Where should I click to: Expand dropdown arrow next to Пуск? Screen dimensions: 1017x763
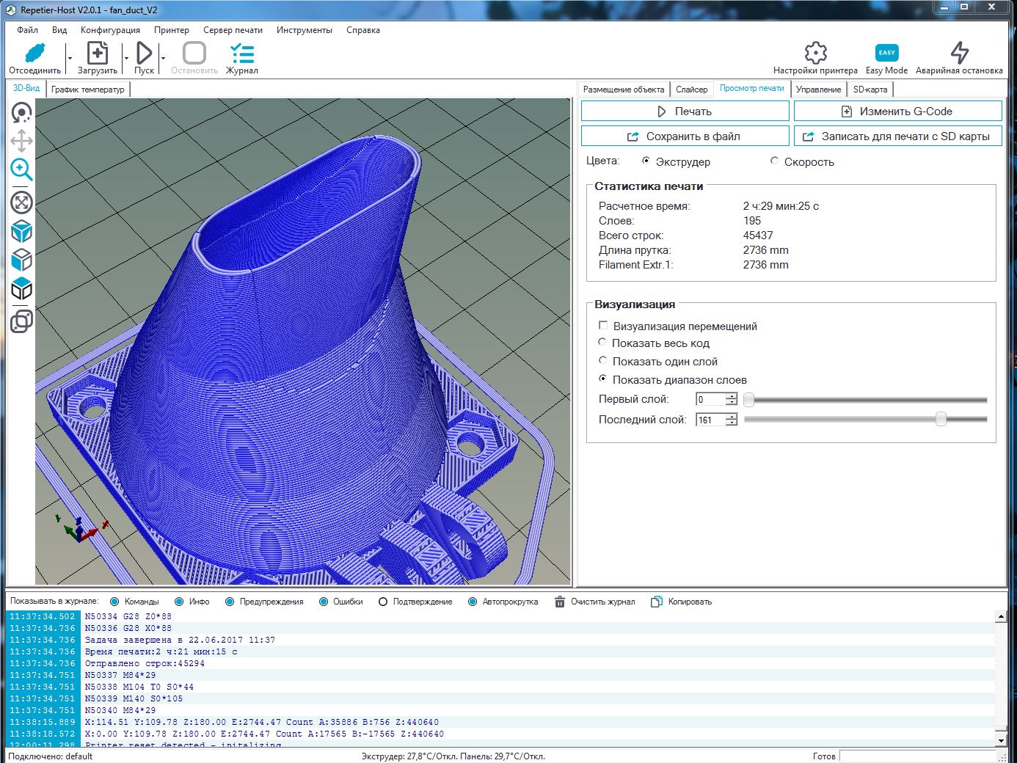click(163, 58)
